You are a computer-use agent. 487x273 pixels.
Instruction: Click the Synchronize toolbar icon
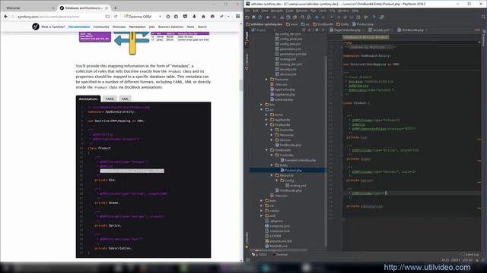point(260,17)
